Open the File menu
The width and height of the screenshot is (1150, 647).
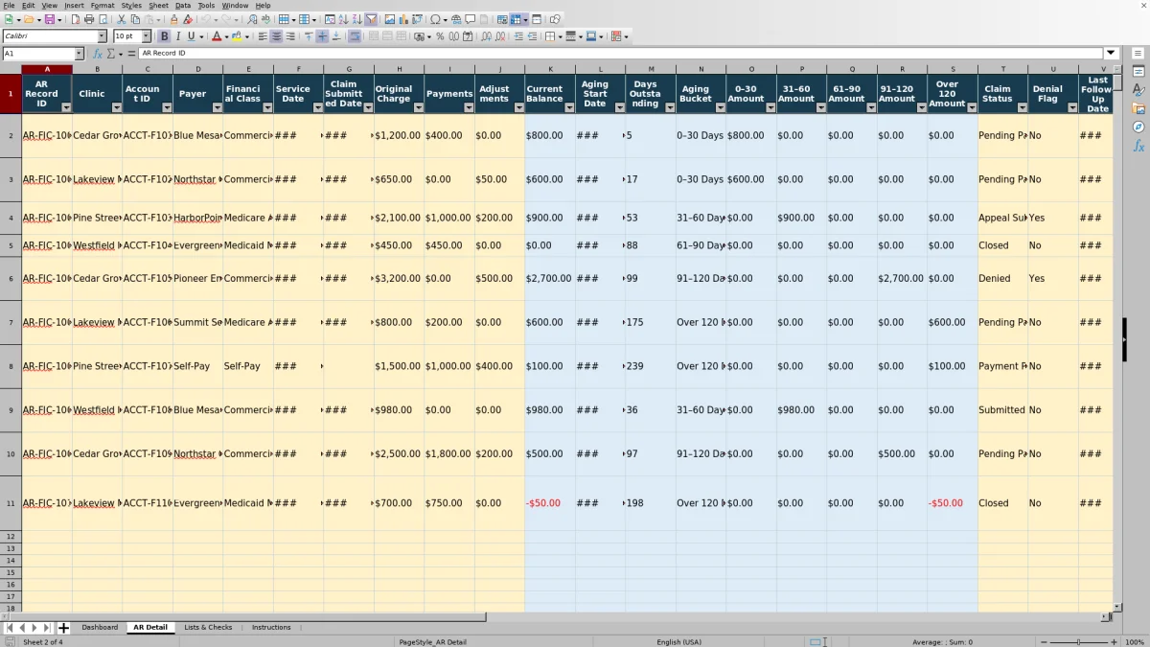[9, 5]
